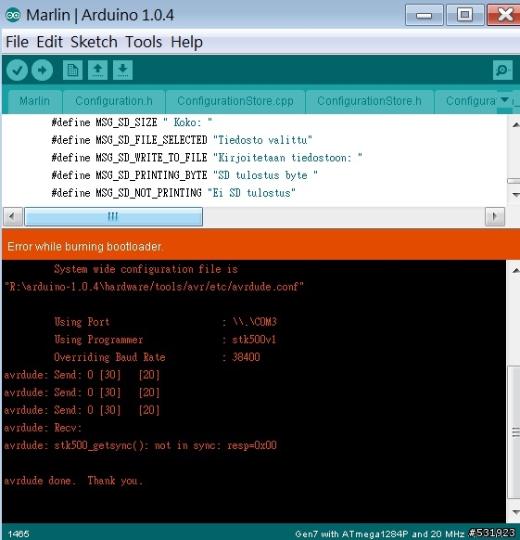Click console scrollbar down arrow
This screenshot has width=520, height=540.
[x=515, y=512]
